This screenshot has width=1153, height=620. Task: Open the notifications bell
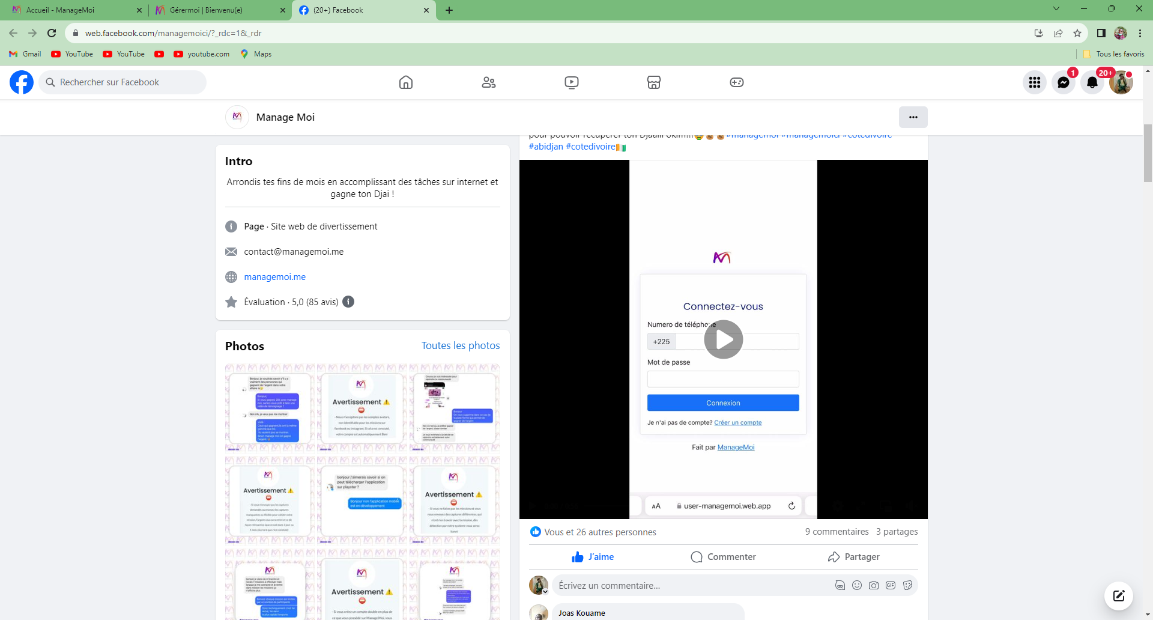1092,82
